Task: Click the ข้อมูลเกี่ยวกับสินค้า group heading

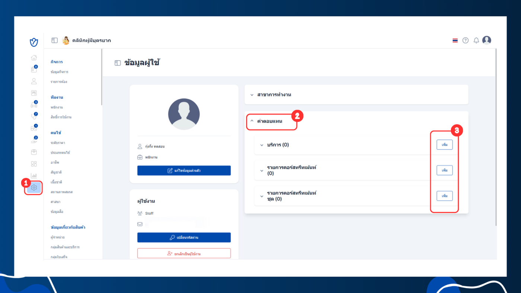Action: 68,227
